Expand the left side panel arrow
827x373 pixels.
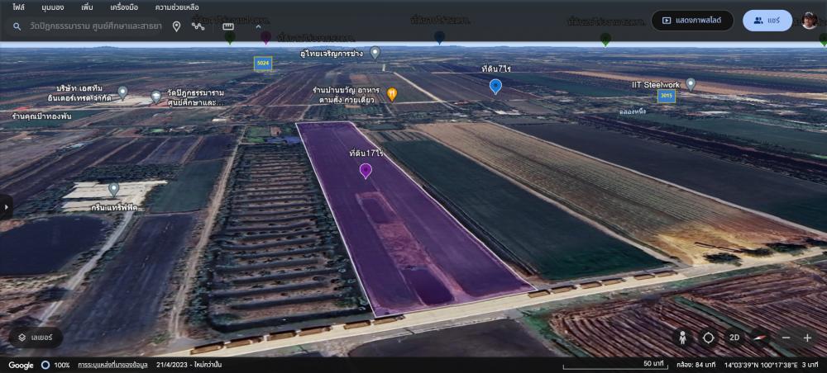point(5,207)
